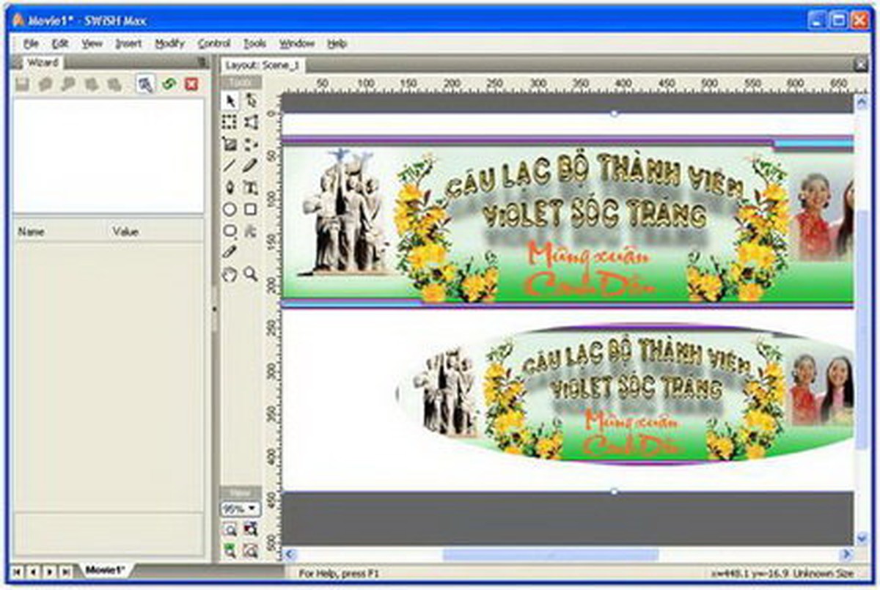The height and width of the screenshot is (590, 880).
Task: Pick the Ellipse shape tool
Action: 230,210
